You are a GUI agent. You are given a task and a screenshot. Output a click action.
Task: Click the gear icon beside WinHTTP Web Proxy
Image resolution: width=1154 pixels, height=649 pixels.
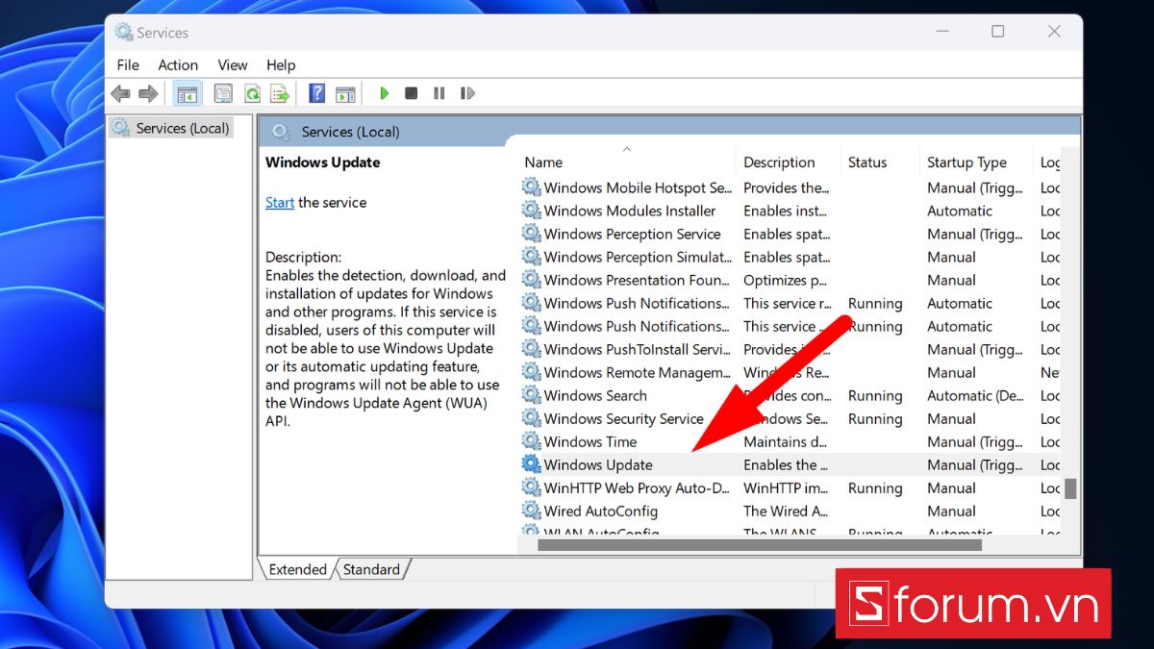tap(531, 487)
